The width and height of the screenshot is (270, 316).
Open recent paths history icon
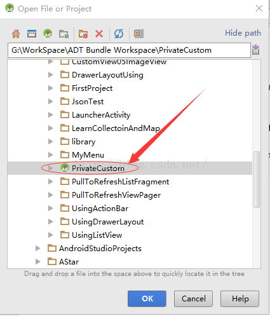pos(256,50)
